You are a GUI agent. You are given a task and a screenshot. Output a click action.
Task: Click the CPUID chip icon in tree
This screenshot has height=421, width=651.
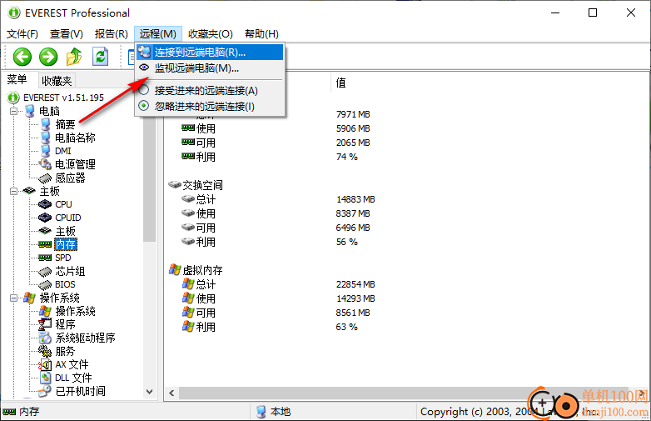45,218
